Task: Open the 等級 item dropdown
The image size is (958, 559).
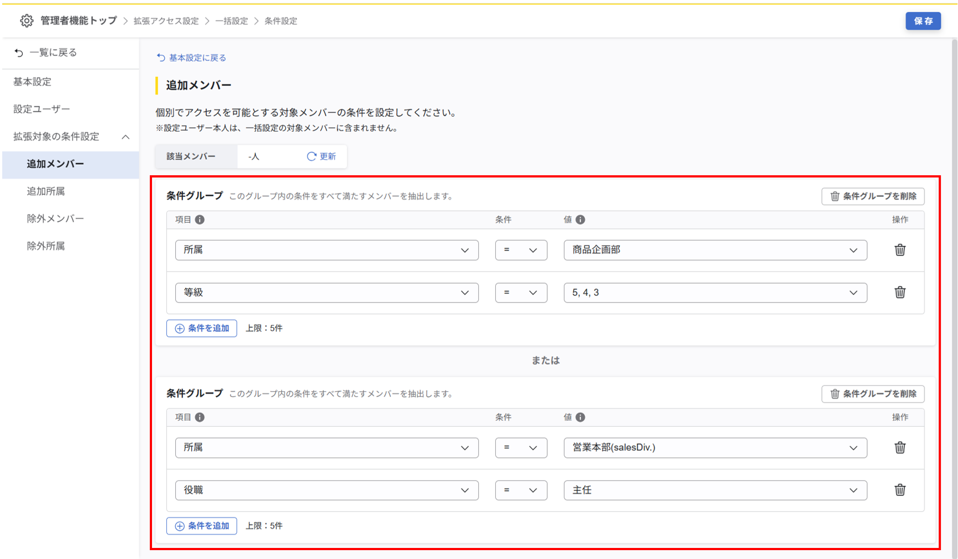Action: (326, 292)
